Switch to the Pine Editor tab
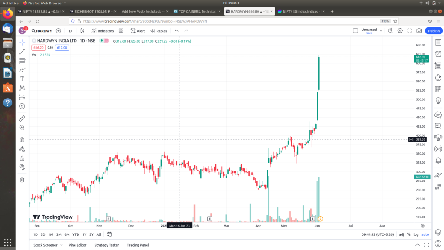Screen dimensions: 444x250 (78, 245)
